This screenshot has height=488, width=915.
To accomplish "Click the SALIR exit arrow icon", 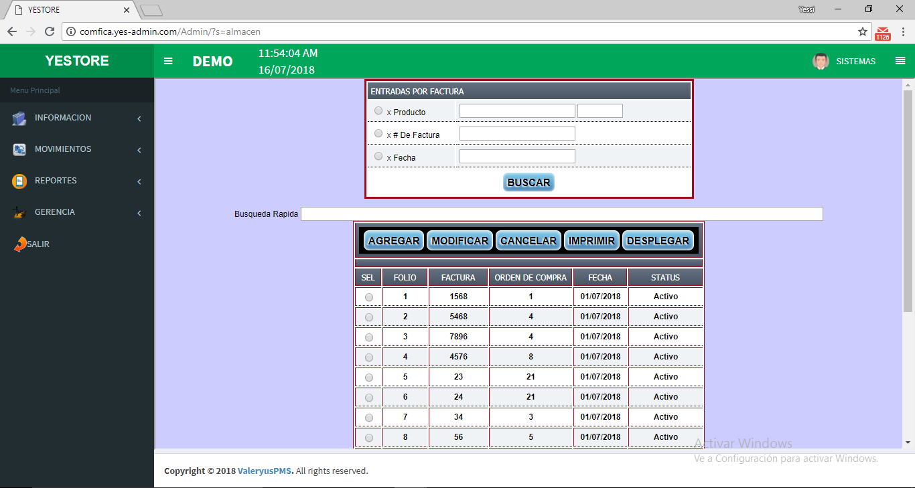I will click(x=20, y=244).
